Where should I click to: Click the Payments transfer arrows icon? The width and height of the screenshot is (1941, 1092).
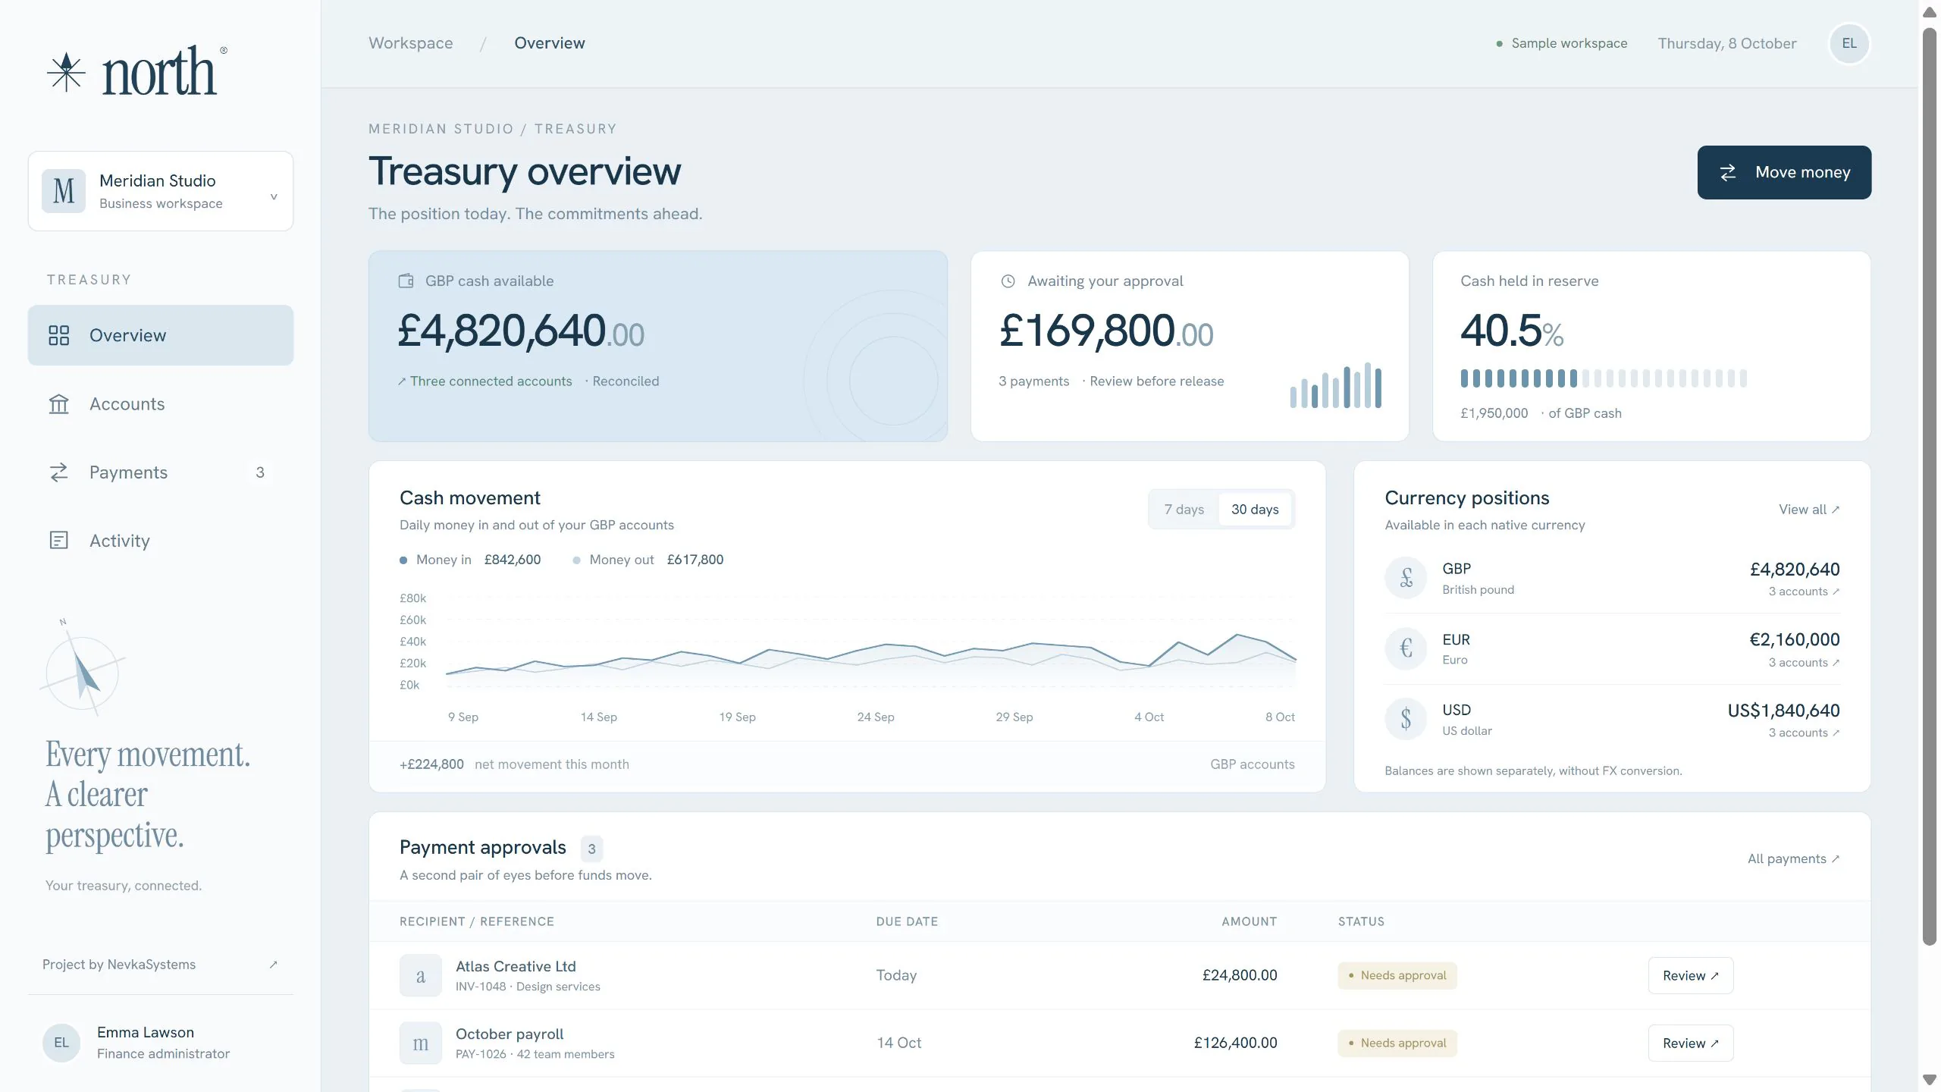58,472
